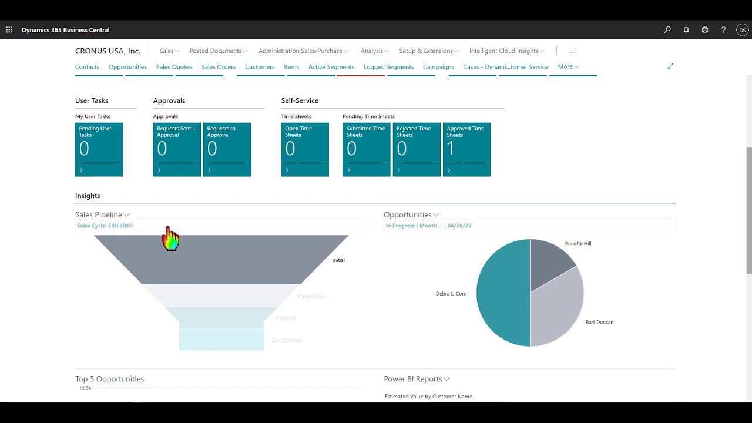This screenshot has width=752, height=423.
Task: Open Cases - Dynamics Customer Service link
Action: click(x=506, y=67)
